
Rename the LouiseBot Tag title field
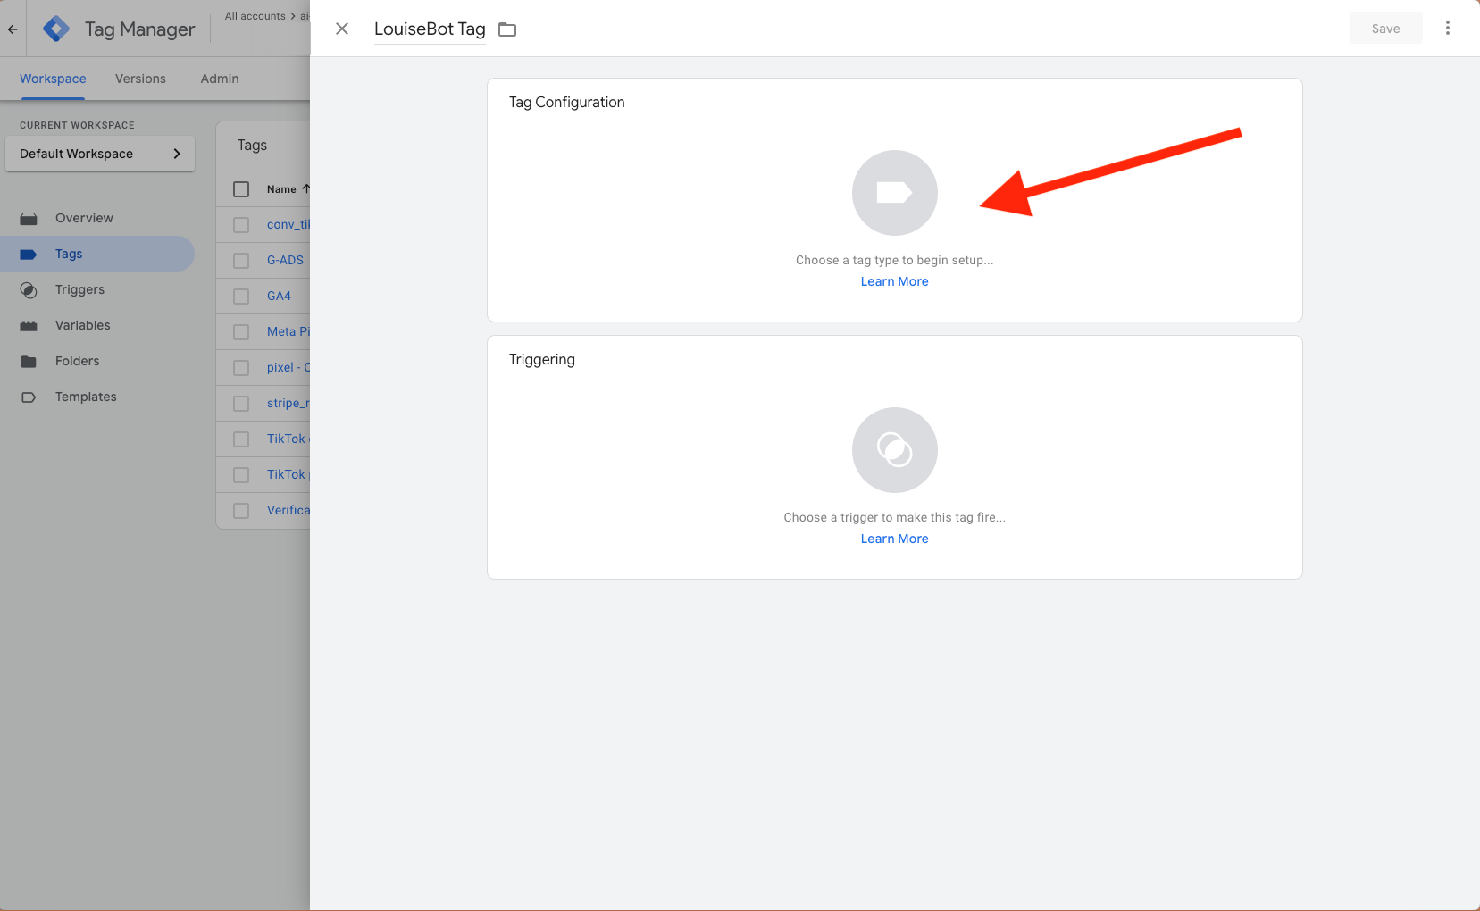click(x=430, y=29)
